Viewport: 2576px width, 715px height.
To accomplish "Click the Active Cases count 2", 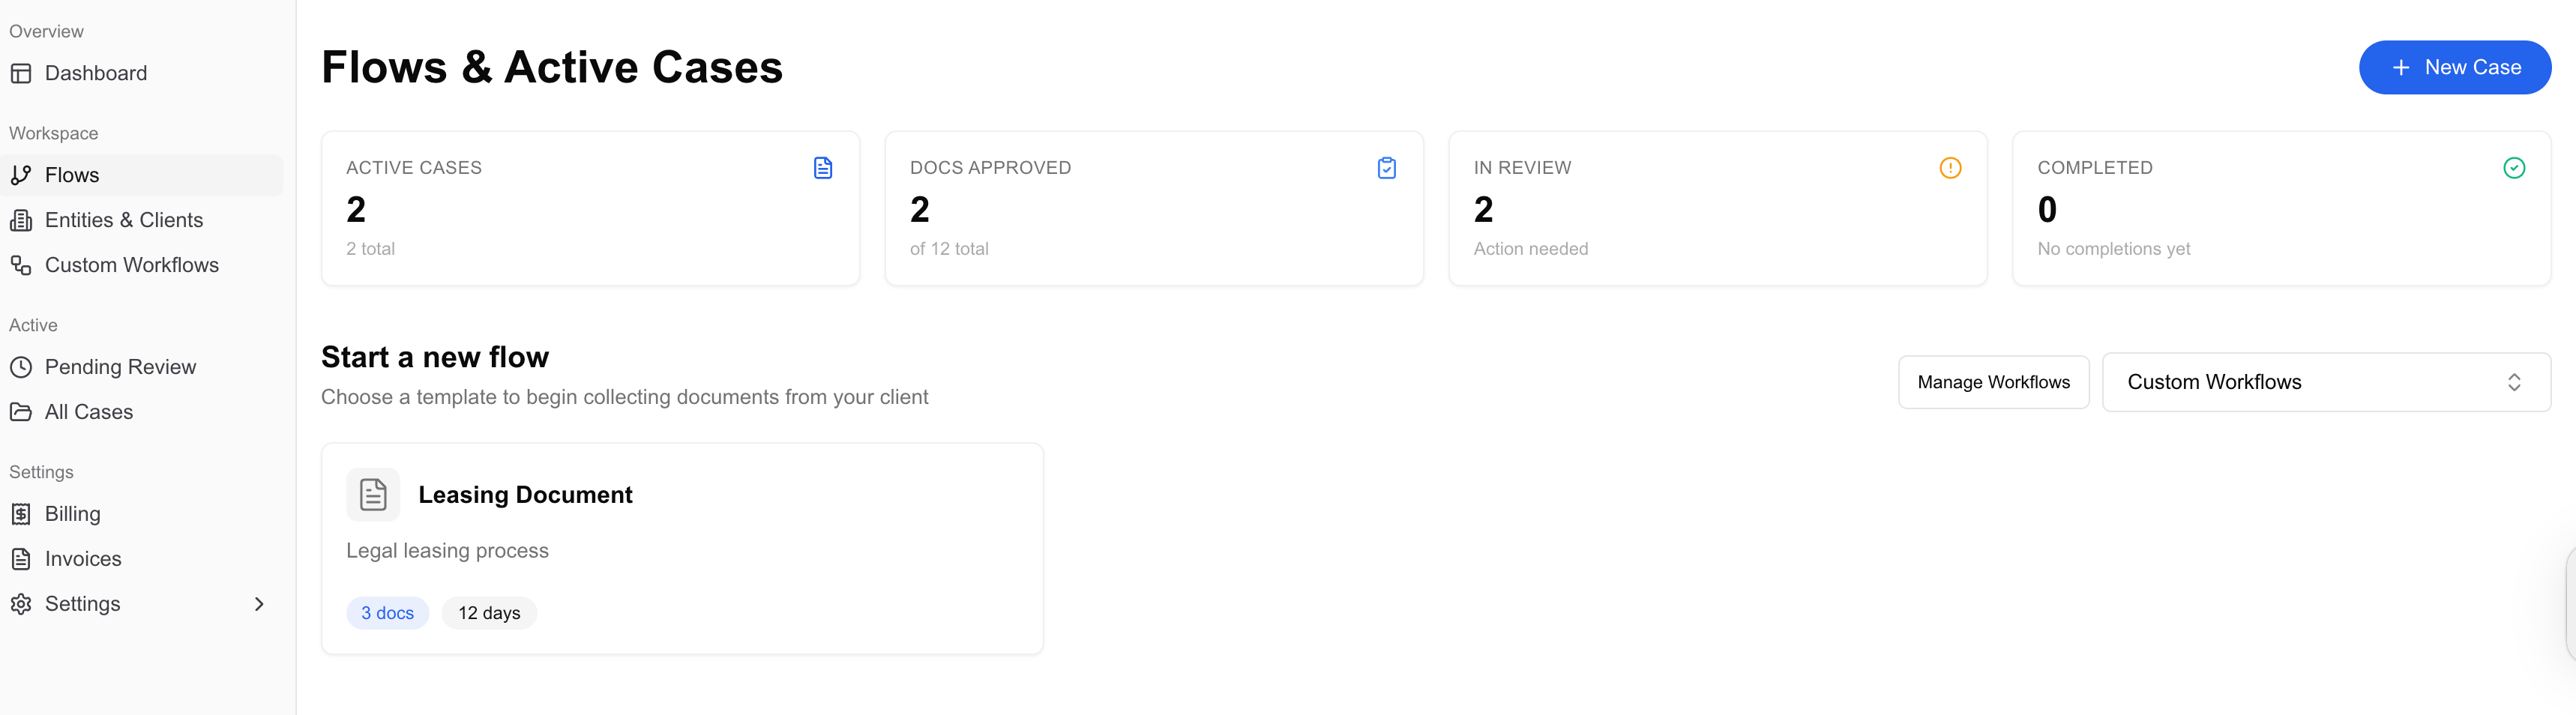I will [356, 210].
